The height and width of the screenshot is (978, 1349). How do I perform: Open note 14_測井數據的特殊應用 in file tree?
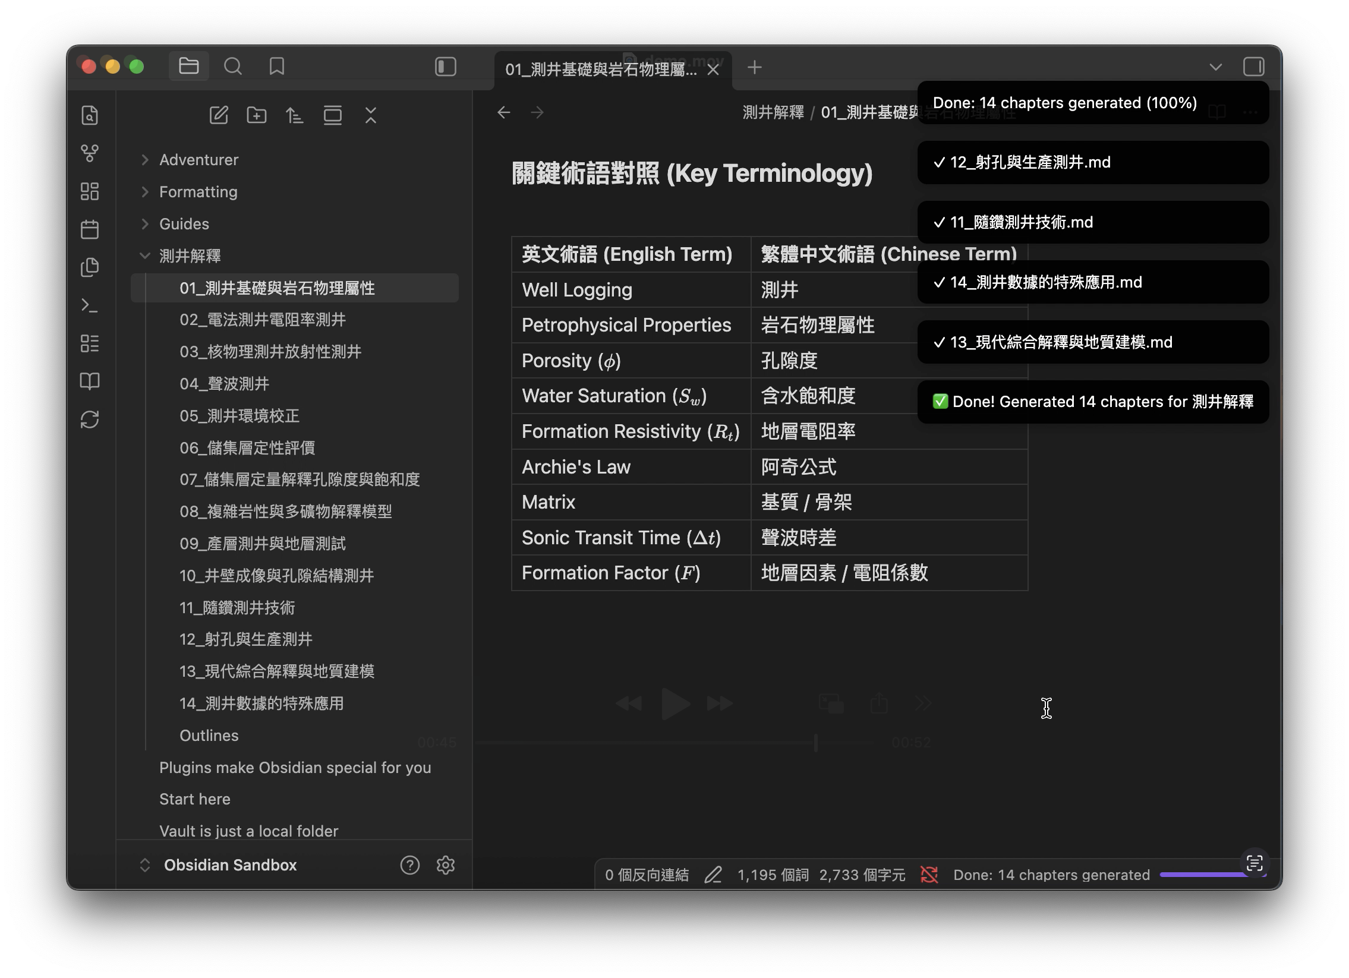click(261, 704)
